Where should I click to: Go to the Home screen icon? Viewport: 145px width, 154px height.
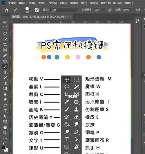point(7,10)
